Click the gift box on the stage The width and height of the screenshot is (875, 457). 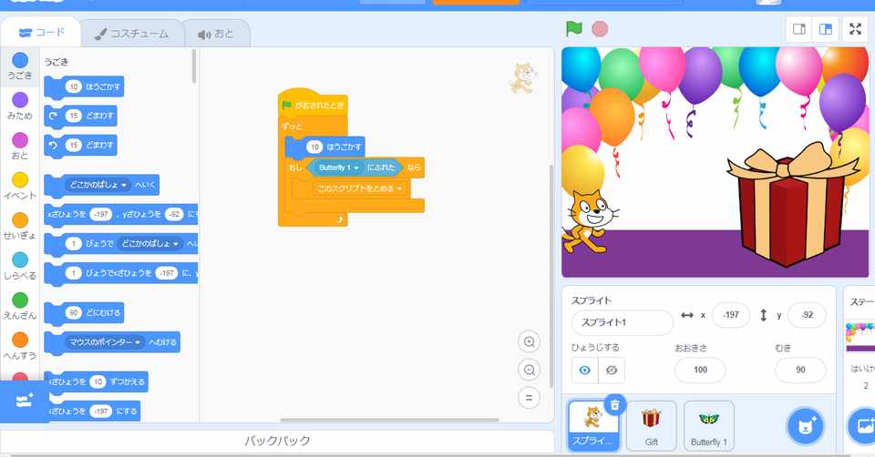[x=792, y=203]
